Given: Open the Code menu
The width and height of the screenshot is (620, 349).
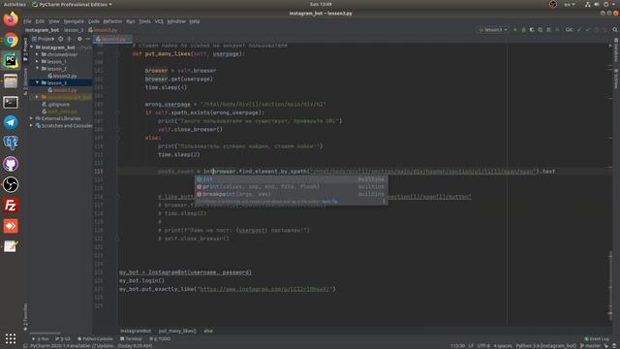Looking at the screenshot, I should click(x=94, y=21).
